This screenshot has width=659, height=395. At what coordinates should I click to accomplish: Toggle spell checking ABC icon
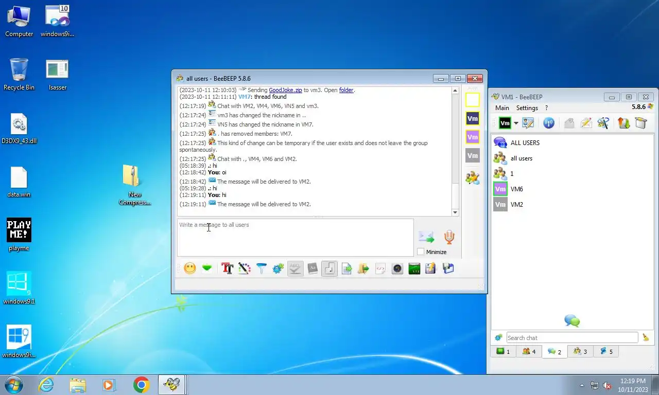(x=295, y=268)
